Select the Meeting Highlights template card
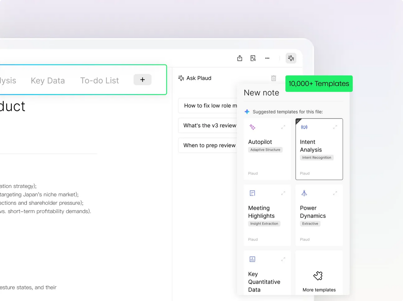403x301 pixels. [x=267, y=215]
